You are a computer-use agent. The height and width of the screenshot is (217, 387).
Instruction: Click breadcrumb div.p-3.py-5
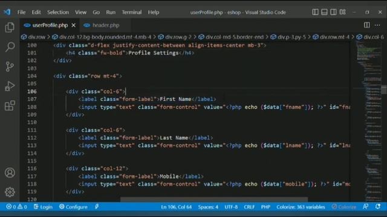coord(288,37)
